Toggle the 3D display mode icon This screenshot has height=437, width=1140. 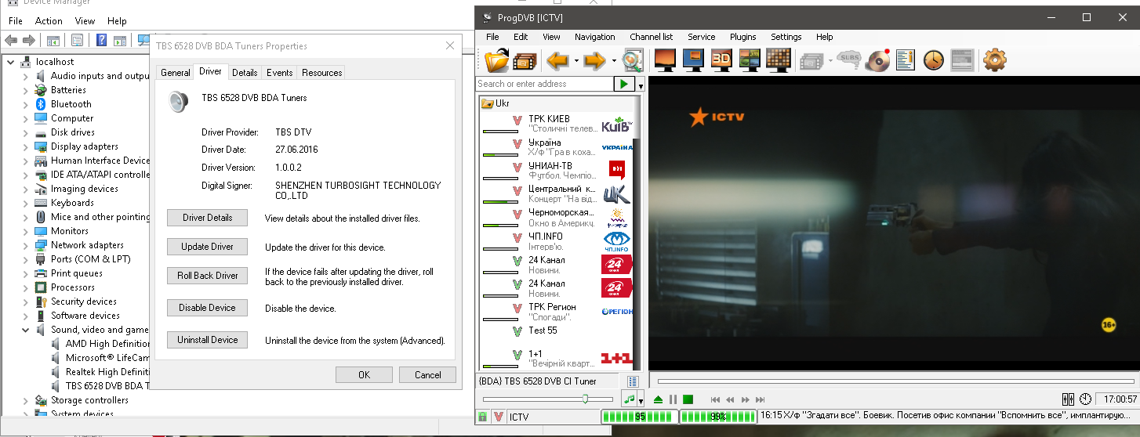point(721,60)
